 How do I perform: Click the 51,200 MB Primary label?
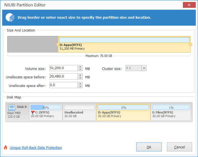point(72,49)
